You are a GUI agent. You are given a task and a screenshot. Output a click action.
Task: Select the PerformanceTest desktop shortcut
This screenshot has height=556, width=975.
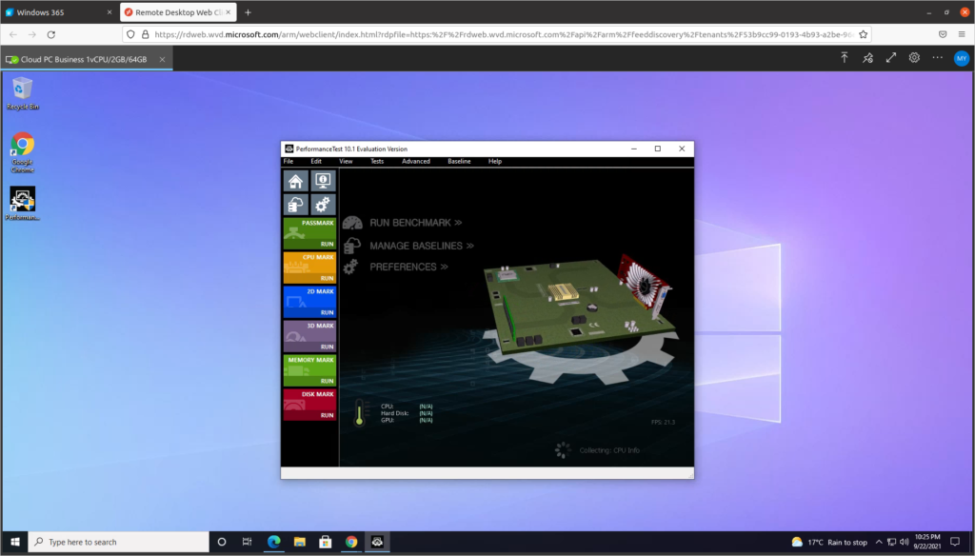pos(23,204)
